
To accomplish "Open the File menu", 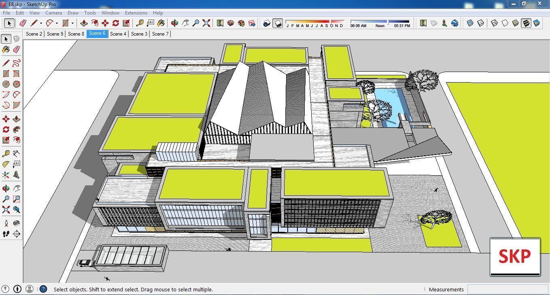I will tap(6, 13).
